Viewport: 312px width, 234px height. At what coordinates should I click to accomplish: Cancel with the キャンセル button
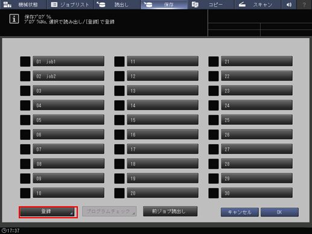pyautogui.click(x=240, y=212)
